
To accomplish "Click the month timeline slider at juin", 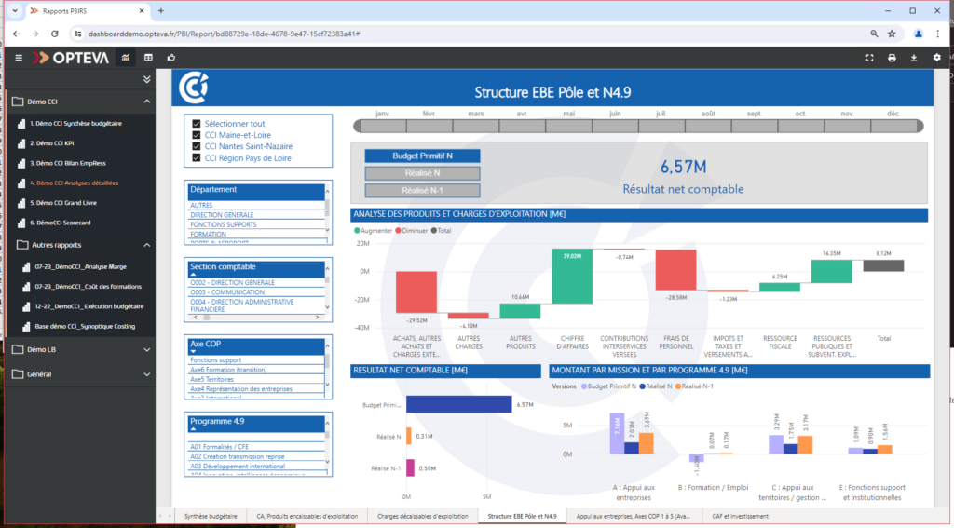I will [615, 127].
